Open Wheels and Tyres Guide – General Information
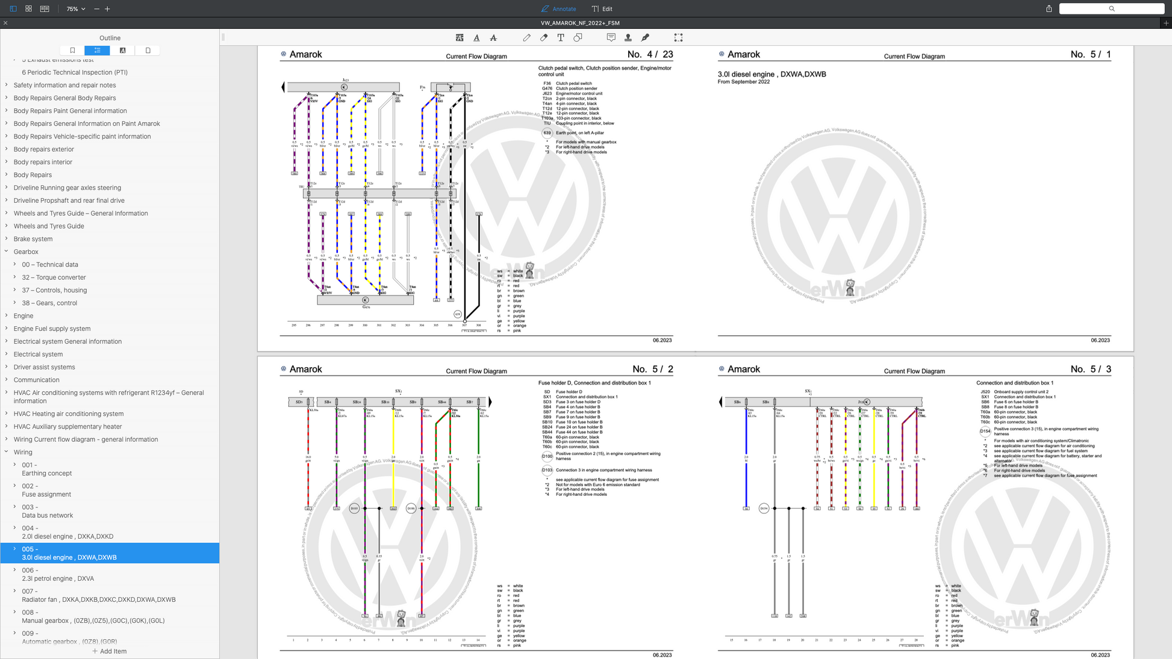 click(x=80, y=213)
